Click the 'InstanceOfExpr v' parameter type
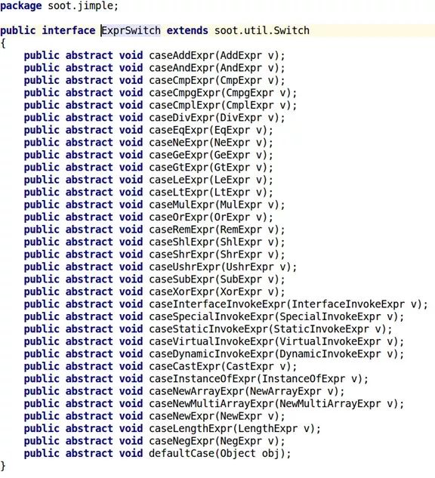The image size is (435, 478). pos(311,379)
